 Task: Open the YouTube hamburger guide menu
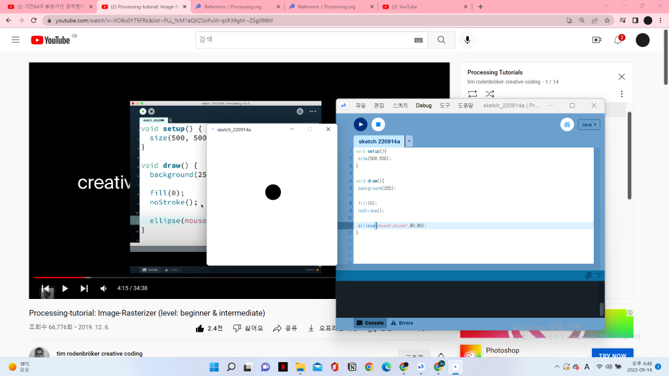(16, 40)
